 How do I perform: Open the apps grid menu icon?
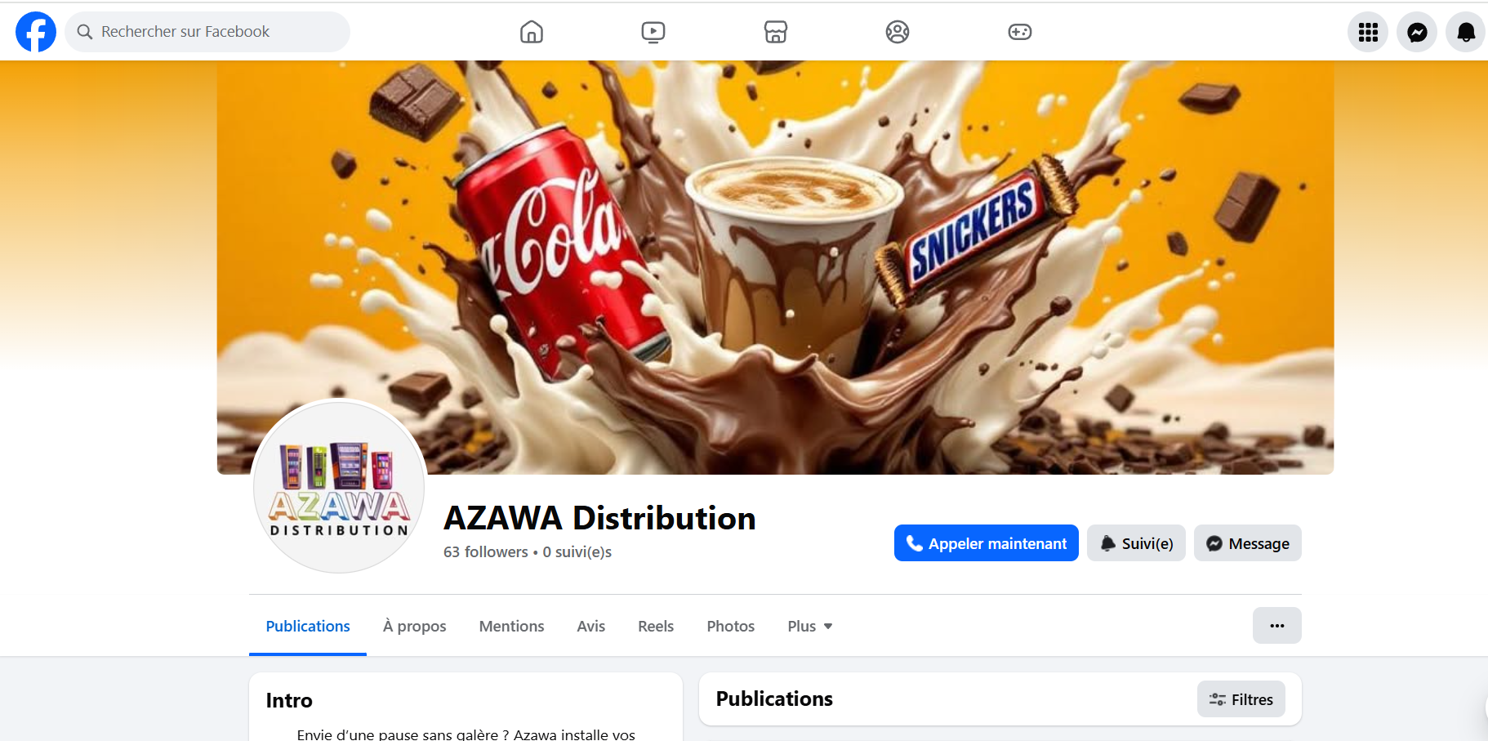click(1368, 32)
